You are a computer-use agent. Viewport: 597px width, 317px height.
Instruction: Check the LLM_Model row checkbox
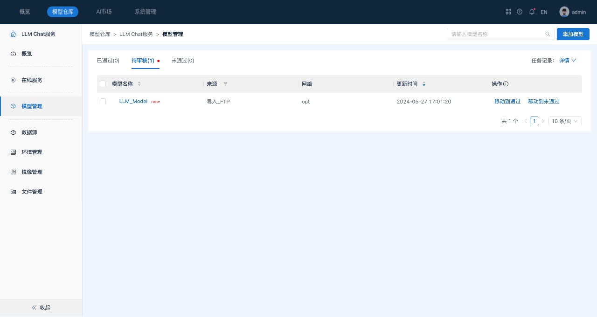coord(103,102)
